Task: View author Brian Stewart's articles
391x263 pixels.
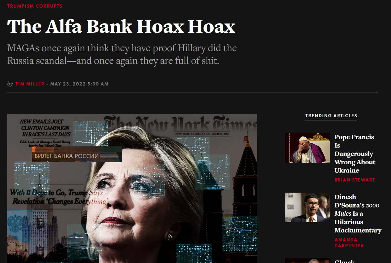Action: (x=355, y=180)
